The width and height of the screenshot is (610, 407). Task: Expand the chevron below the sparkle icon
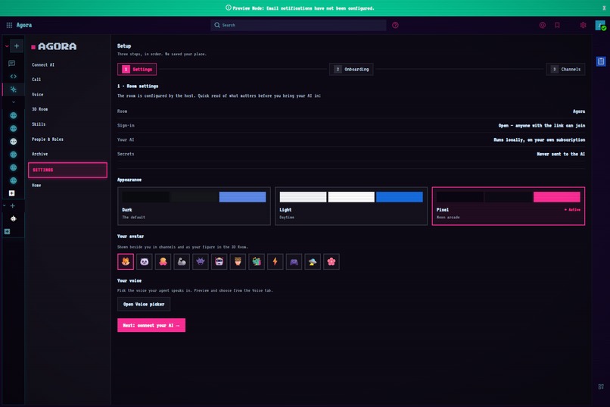[x=13, y=102]
